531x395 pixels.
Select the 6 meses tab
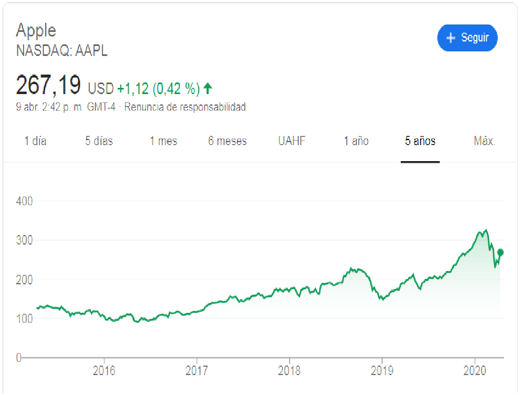coord(227,141)
